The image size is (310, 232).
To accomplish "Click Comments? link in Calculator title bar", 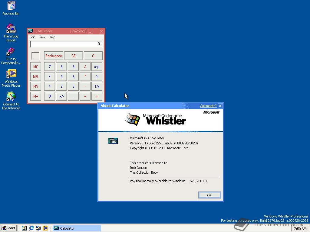I will 78,31.
